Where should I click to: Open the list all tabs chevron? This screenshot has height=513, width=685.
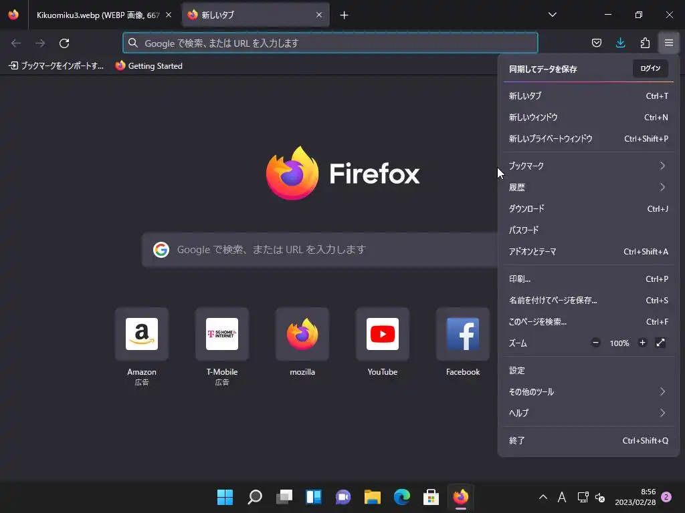[552, 15]
